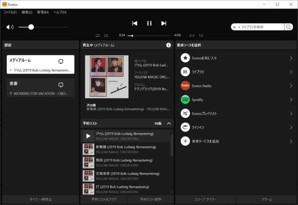298x205 pixels.
Task: Expand ライブラリ chevron
Action: [291, 72]
